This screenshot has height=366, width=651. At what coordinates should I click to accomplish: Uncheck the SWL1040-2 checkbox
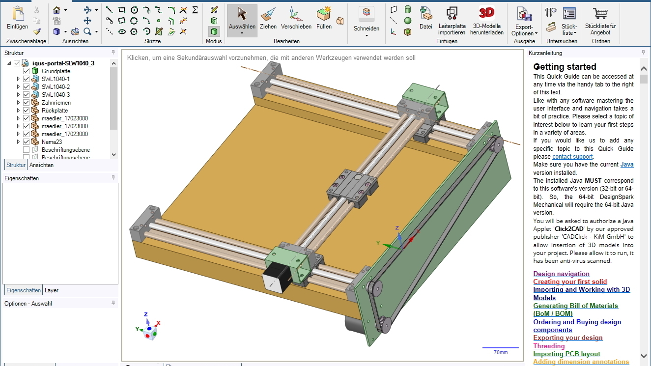[x=27, y=87]
